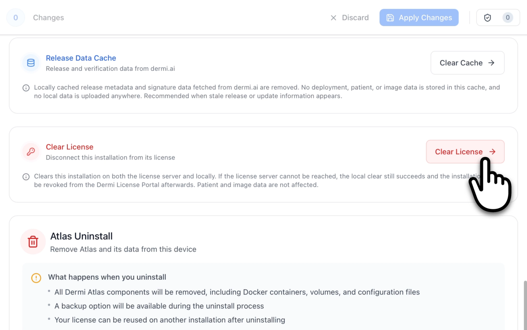Screen dimensions: 527x330
Task: Click the info icon under Release Data Cache
Action: tap(26, 88)
